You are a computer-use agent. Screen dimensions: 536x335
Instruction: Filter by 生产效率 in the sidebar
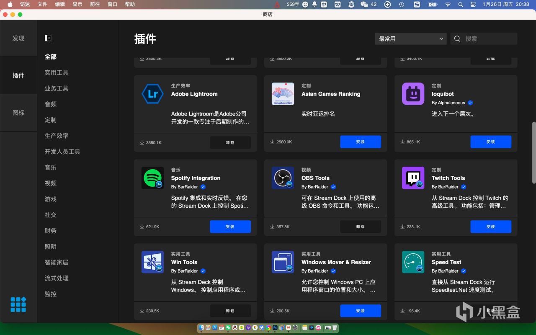(57, 136)
